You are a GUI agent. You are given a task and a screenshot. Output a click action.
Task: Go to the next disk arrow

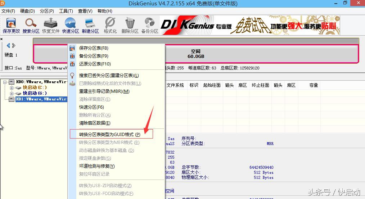(x=14, y=45)
